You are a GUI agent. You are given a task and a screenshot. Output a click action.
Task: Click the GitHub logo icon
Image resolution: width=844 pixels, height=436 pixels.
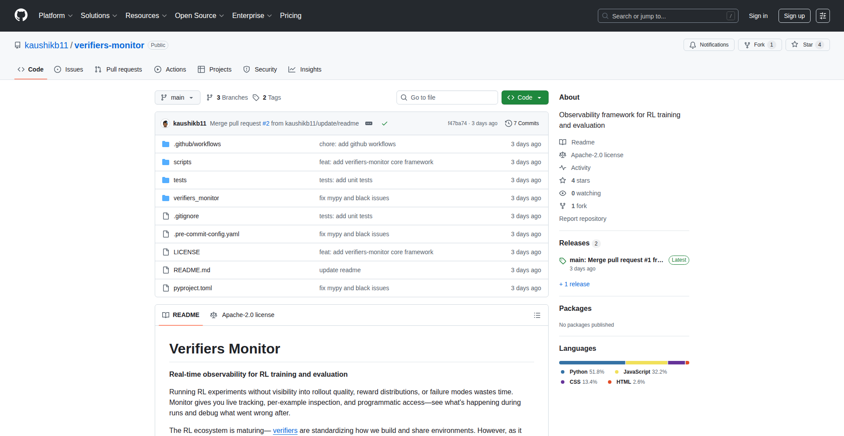click(x=21, y=15)
